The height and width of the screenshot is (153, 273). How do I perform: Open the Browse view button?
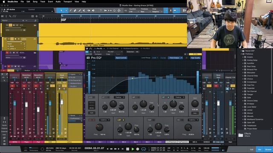point(268,150)
